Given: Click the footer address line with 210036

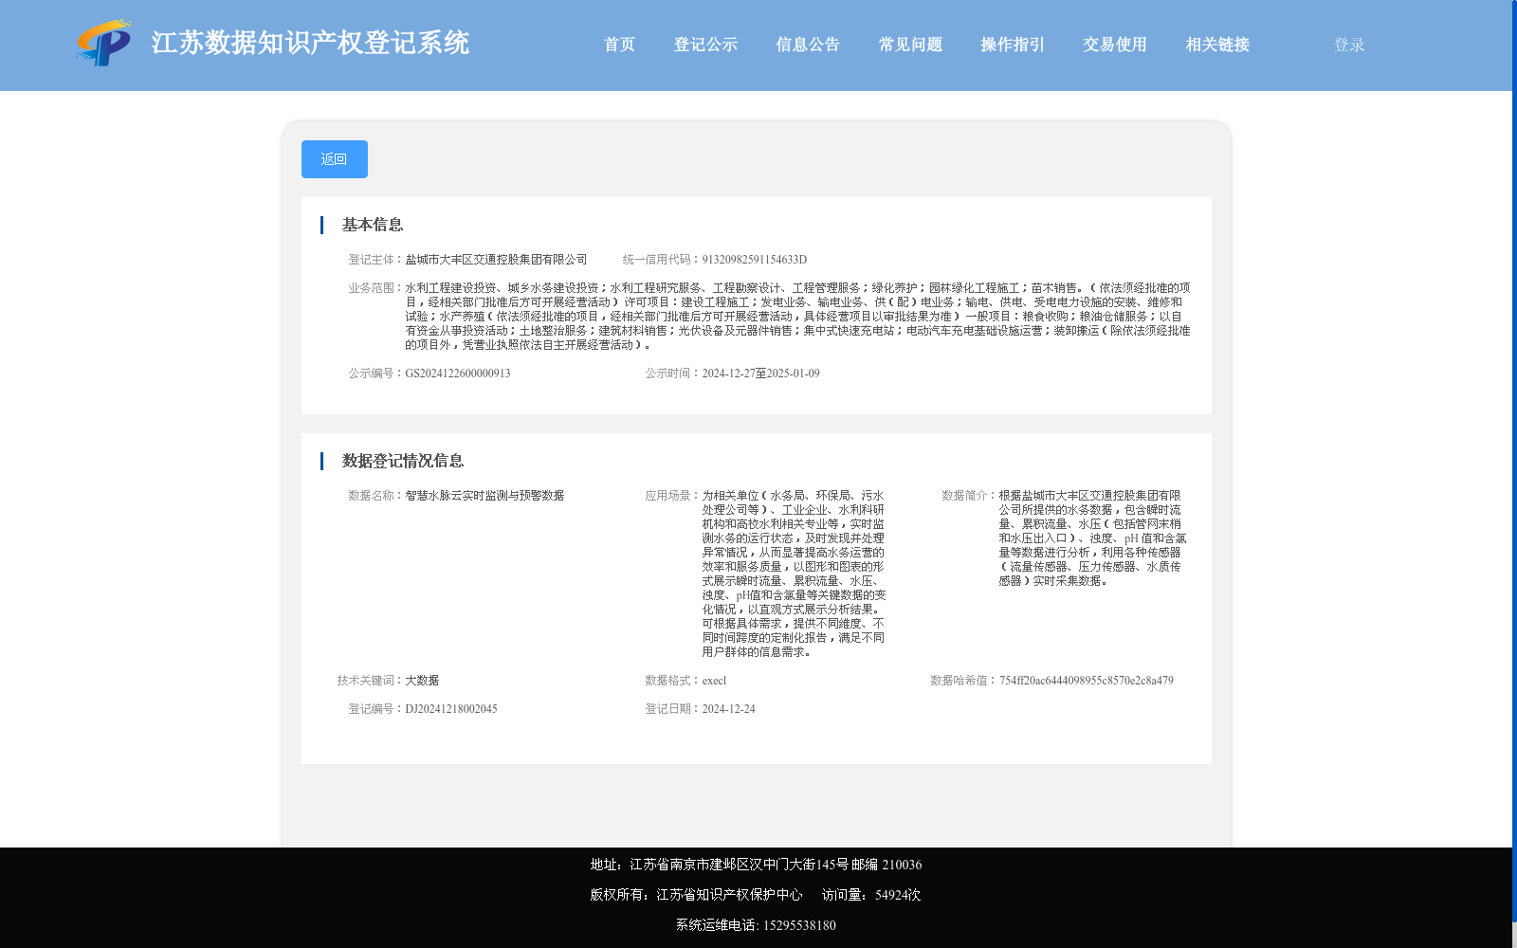Looking at the screenshot, I should (x=756, y=865).
